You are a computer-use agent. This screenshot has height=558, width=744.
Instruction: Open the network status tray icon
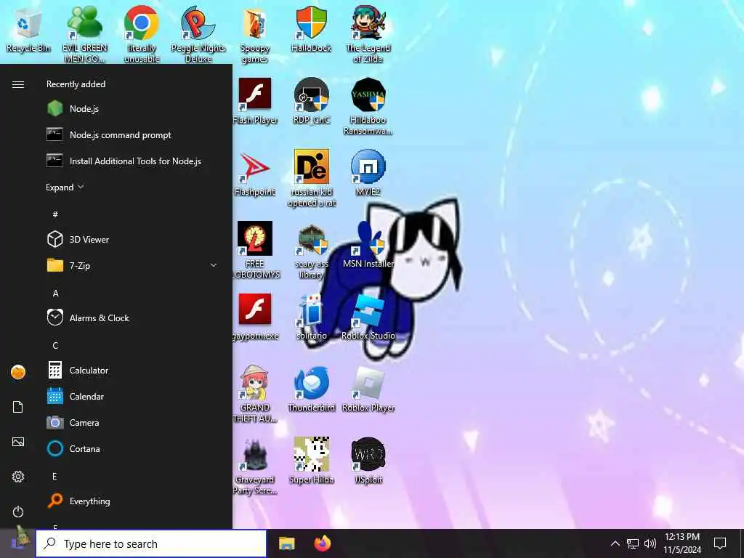[633, 543]
